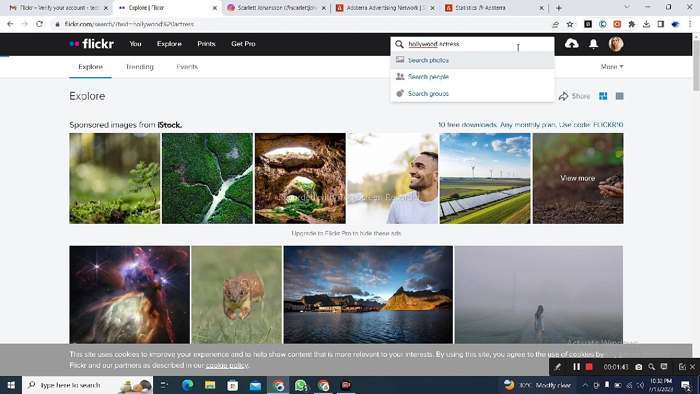The width and height of the screenshot is (700, 394).
Task: Open the Extensions puzzle icon
Action: tap(632, 24)
